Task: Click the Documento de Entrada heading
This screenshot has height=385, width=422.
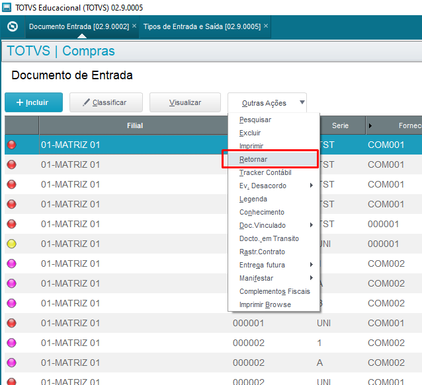Action: coord(72,75)
